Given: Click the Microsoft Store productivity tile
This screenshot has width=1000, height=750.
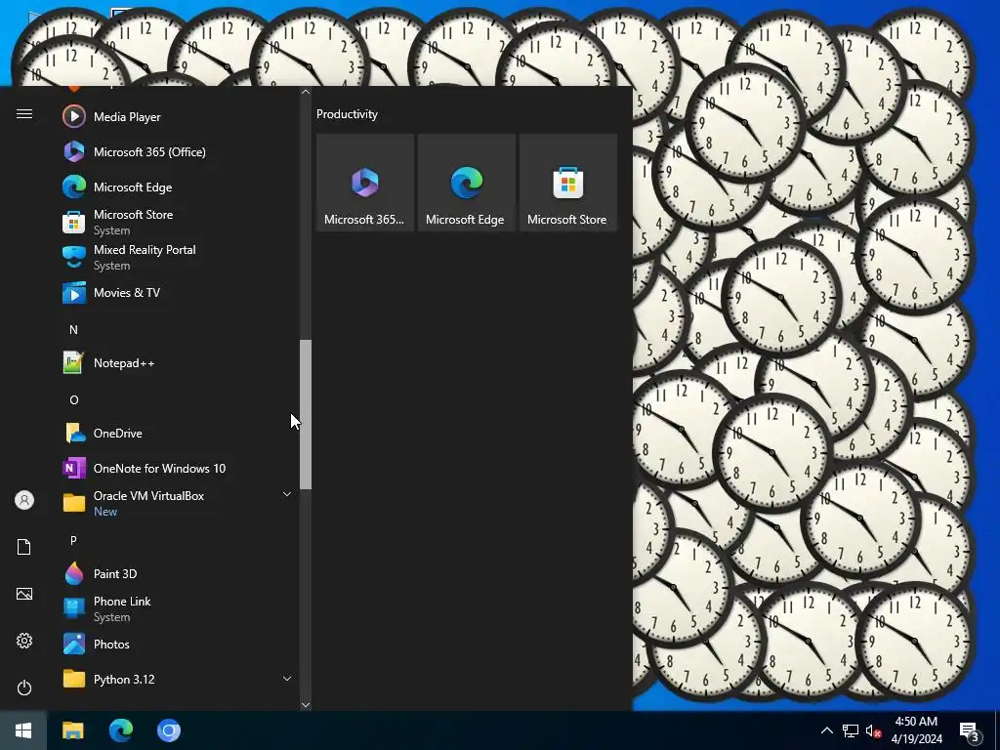Looking at the screenshot, I should tap(568, 183).
